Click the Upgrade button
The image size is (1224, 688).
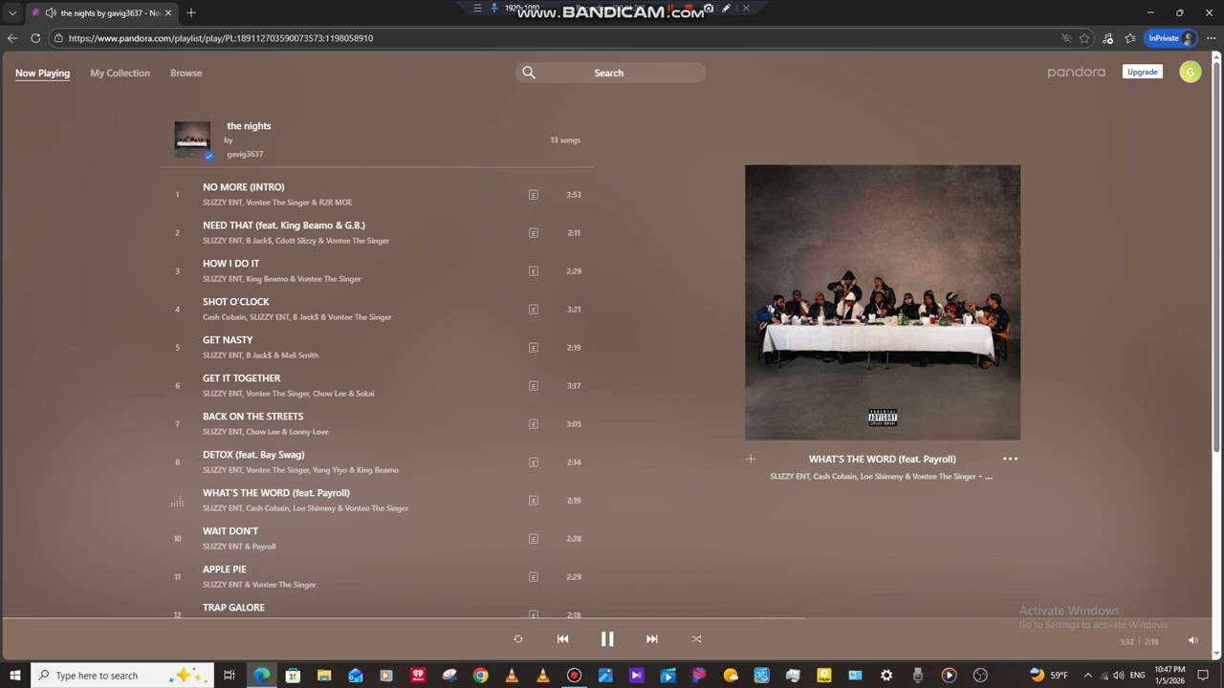(1142, 72)
